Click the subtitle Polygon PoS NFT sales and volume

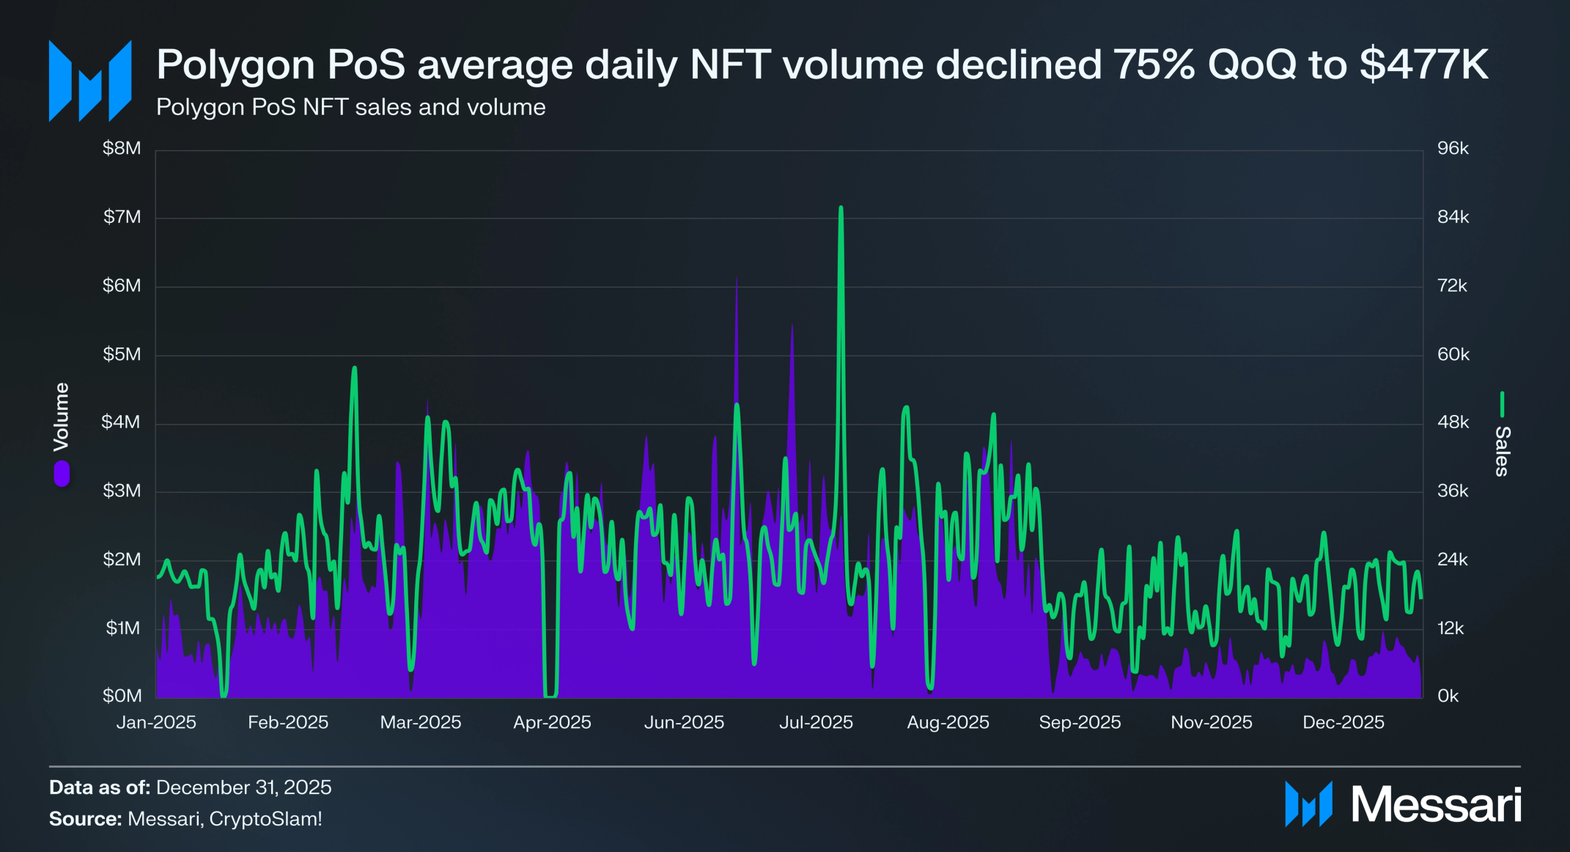(x=350, y=107)
